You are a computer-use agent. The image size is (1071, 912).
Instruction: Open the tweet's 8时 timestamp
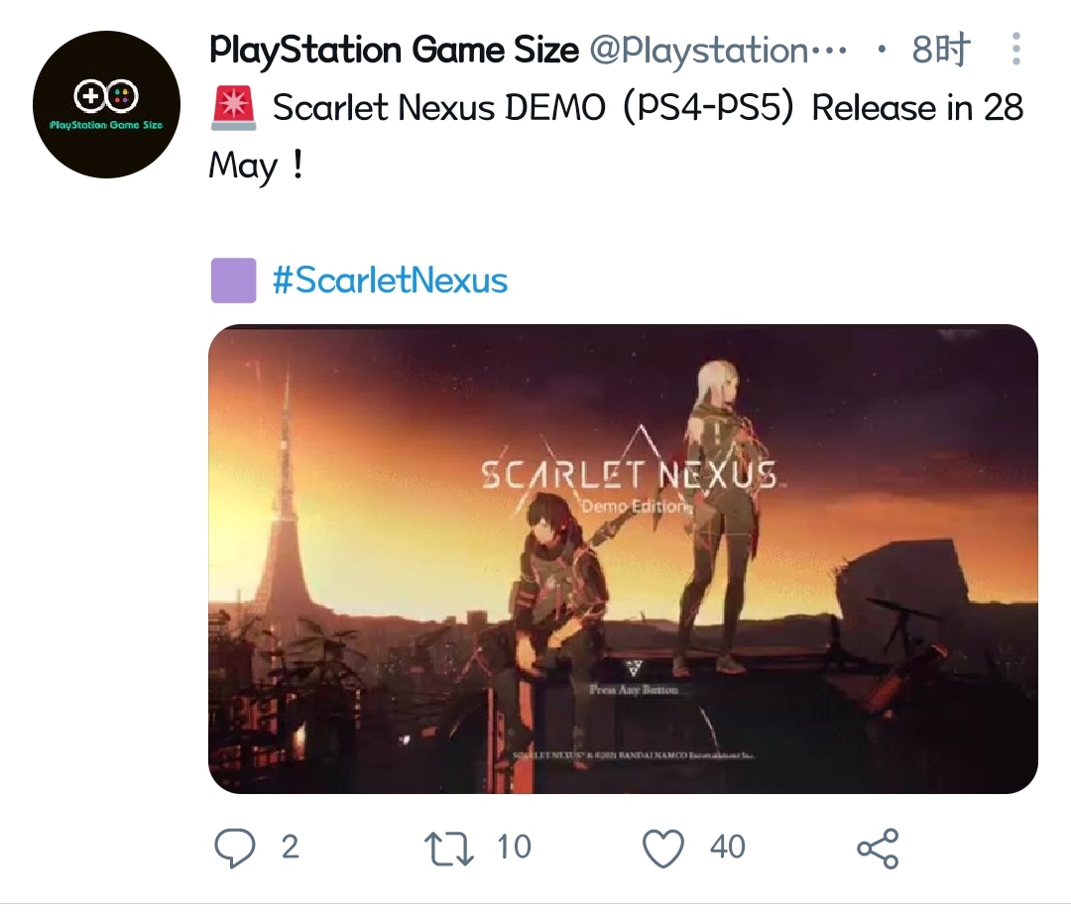coord(940,50)
